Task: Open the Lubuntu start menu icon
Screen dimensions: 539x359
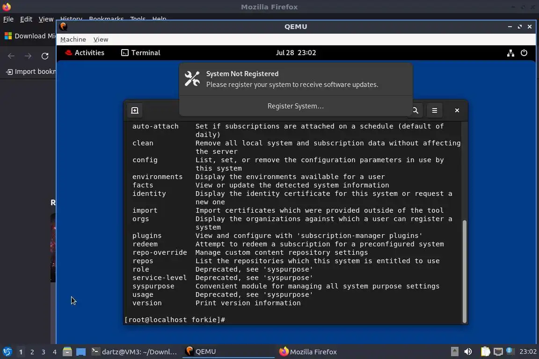Action: [x=7, y=352]
